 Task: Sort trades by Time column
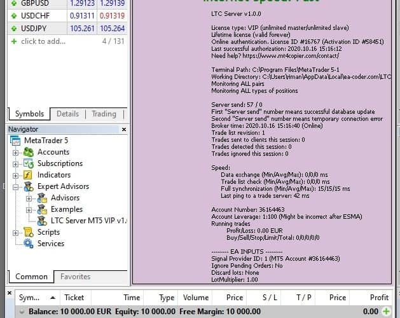pyautogui.click(x=118, y=298)
